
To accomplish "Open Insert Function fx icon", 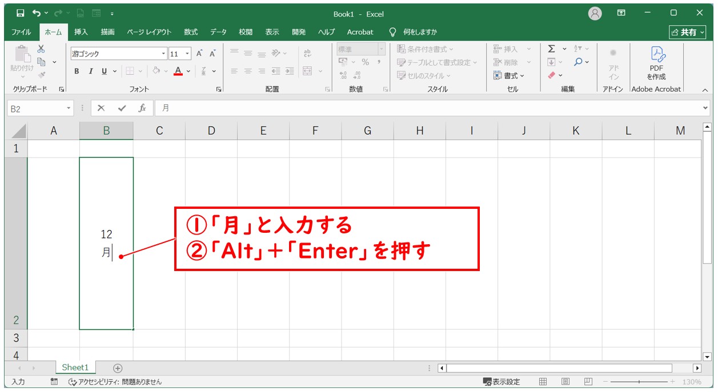I will (142, 108).
